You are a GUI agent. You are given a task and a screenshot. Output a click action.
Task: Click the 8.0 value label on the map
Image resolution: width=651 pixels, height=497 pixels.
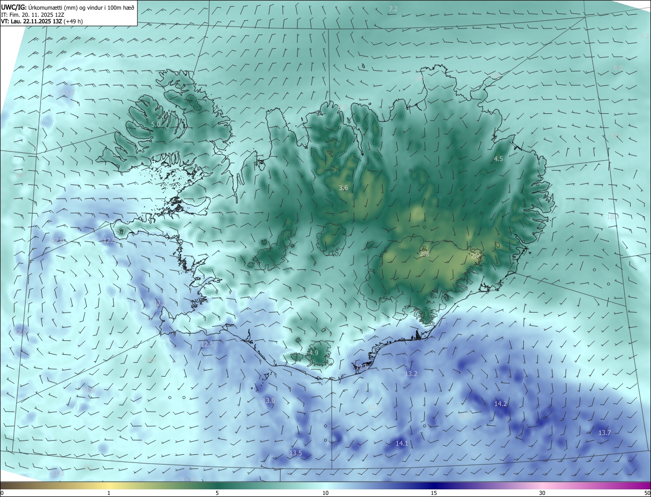[618, 68]
